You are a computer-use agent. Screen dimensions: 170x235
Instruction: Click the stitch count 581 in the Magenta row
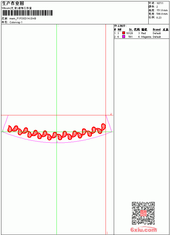point(130,37)
